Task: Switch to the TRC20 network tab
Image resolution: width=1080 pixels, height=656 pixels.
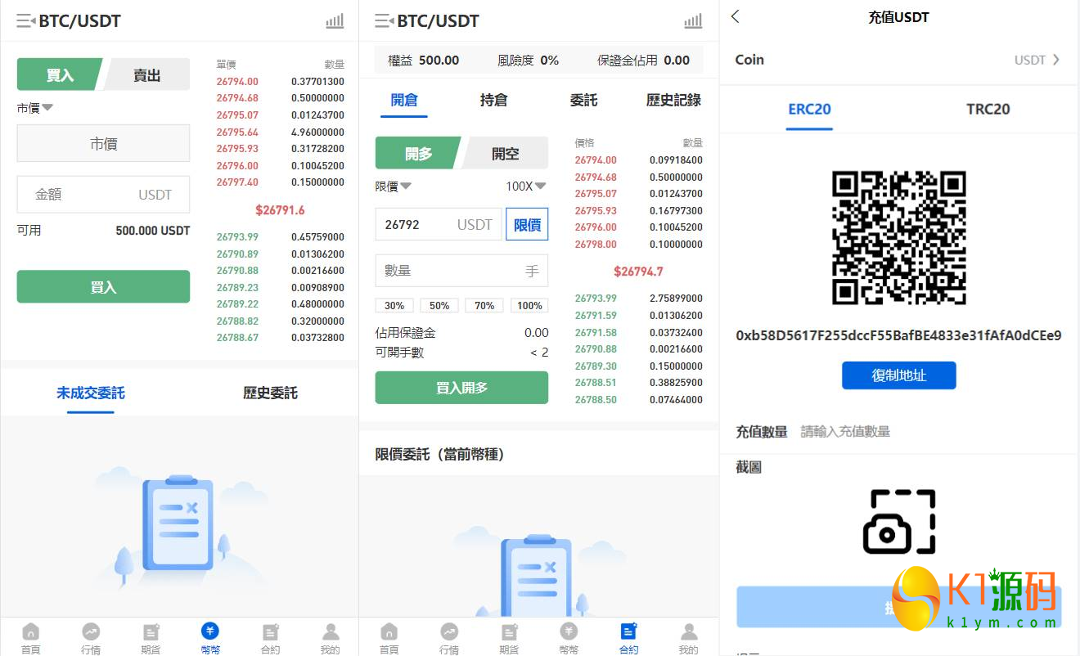Action: coord(988,109)
